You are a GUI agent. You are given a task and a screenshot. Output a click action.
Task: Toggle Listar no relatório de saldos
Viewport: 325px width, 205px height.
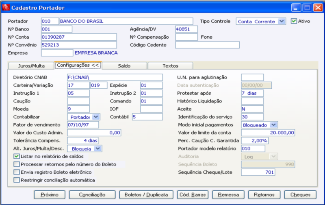(17, 156)
